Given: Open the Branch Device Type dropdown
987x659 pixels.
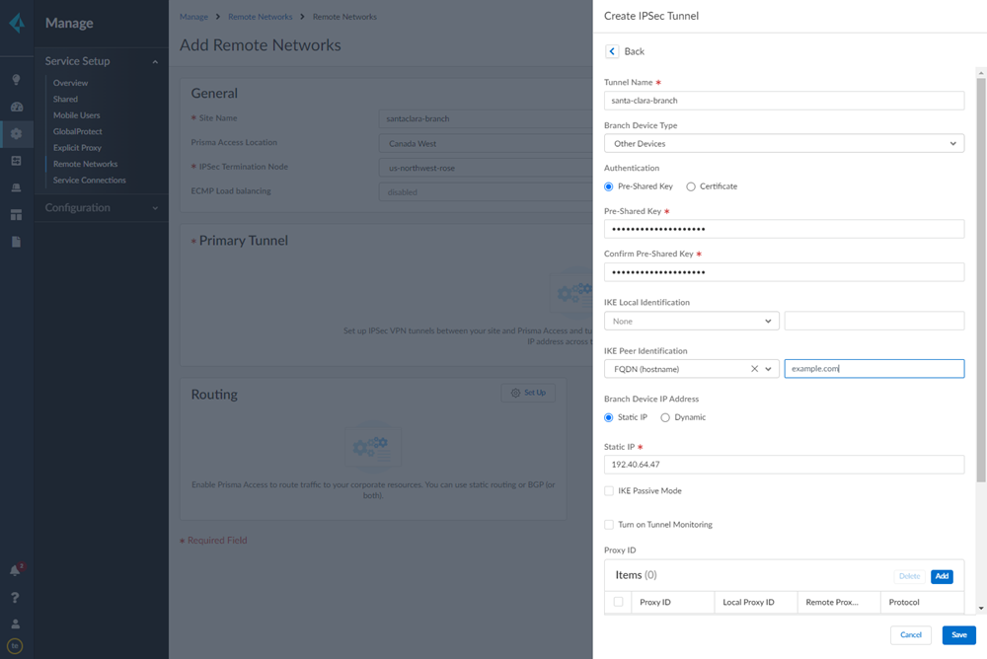Looking at the screenshot, I should (784, 144).
